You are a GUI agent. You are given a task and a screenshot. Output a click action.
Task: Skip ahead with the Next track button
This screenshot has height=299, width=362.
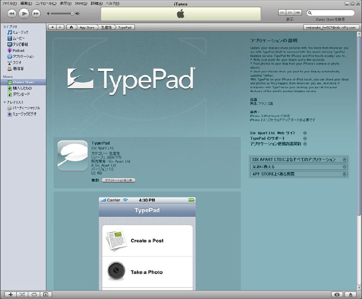36,13
